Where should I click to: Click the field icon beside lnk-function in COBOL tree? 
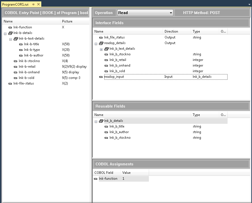[10, 27]
